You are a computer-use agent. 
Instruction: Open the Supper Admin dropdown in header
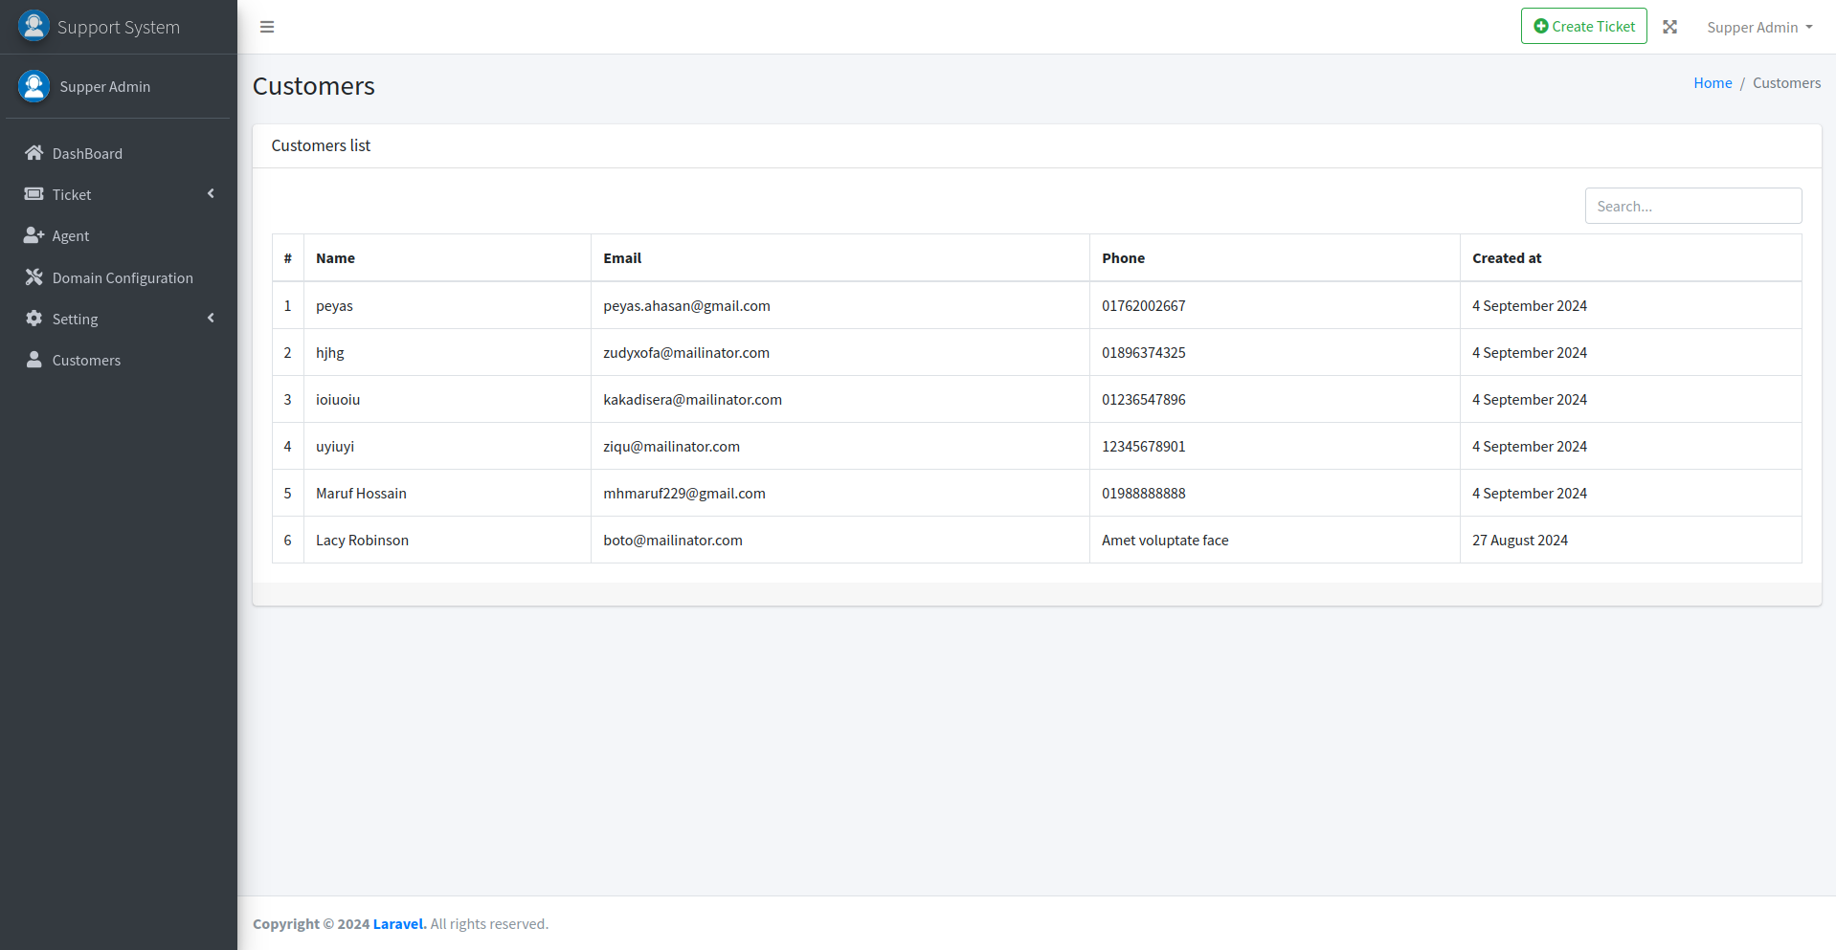coord(1758,27)
